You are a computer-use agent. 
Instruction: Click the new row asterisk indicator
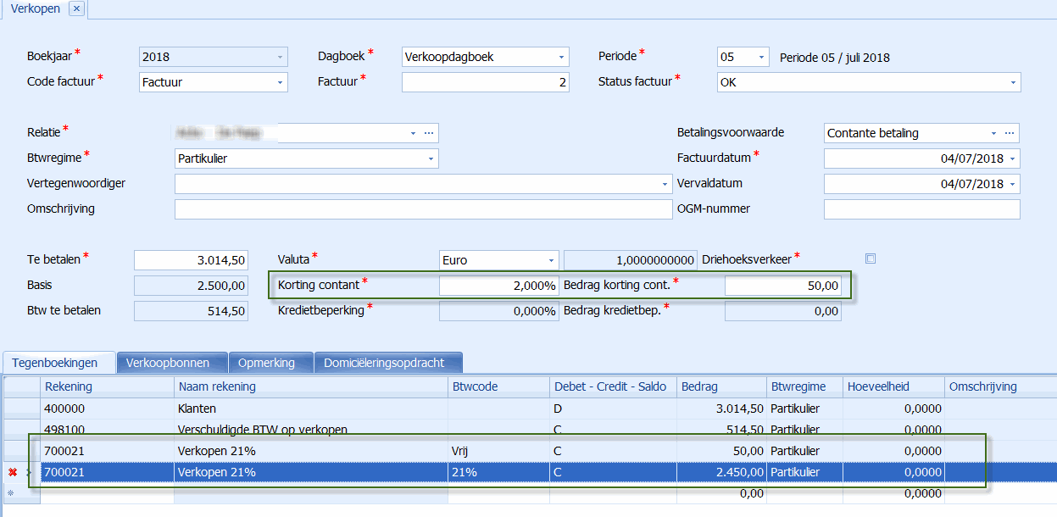point(11,492)
